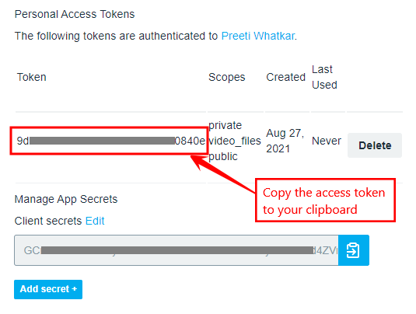Copy client secret with clipboard icon
Image resolution: width=416 pixels, height=314 pixels.
click(x=353, y=250)
